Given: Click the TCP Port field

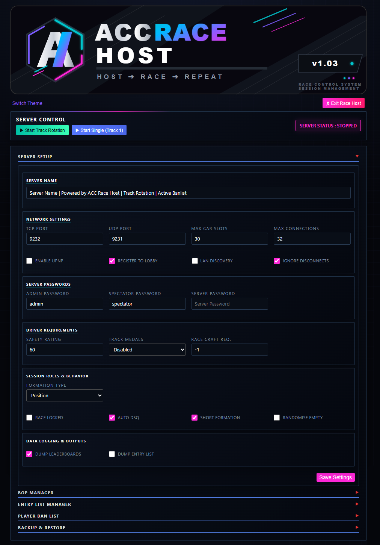Looking at the screenshot, I should [65, 239].
